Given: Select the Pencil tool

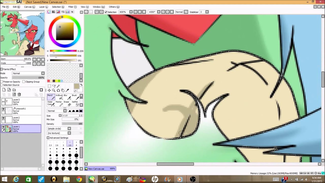Looking at the screenshot, I should coord(51,97).
